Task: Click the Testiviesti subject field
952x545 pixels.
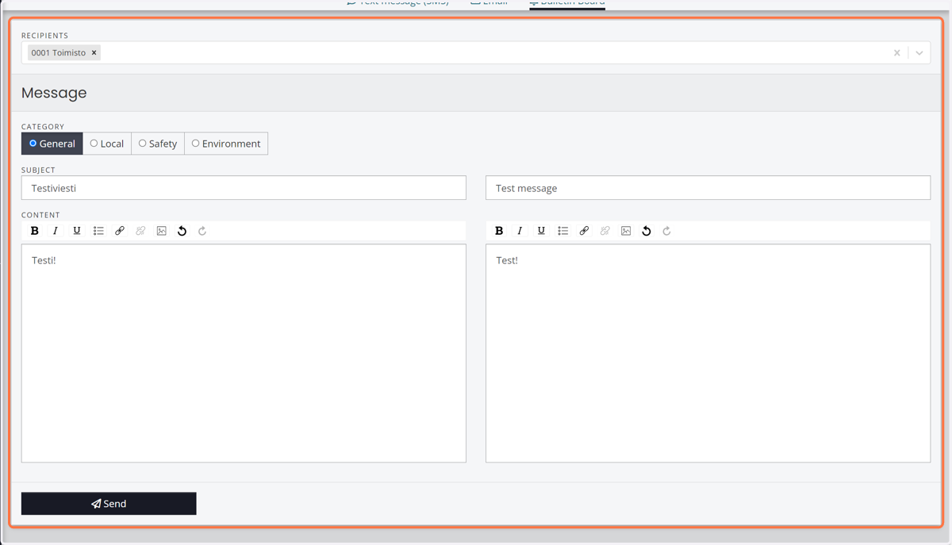Action: (x=244, y=188)
